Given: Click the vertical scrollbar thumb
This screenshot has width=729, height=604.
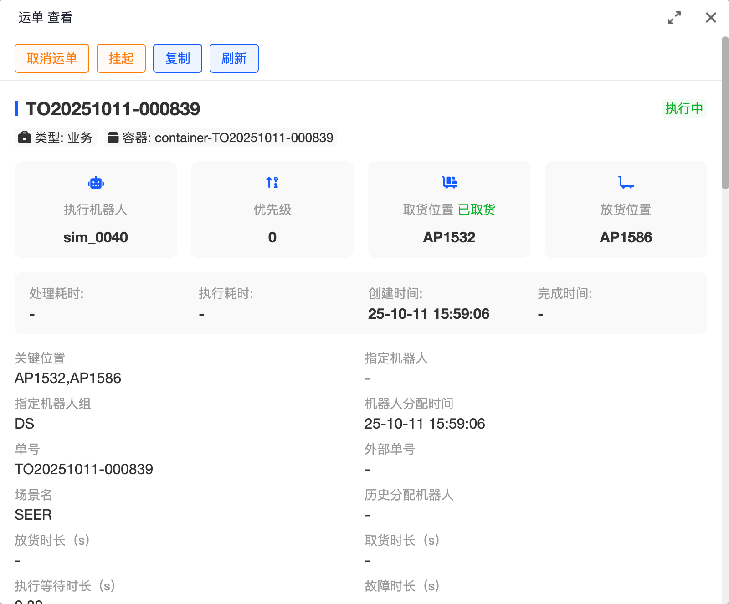Looking at the screenshot, I should (725, 113).
